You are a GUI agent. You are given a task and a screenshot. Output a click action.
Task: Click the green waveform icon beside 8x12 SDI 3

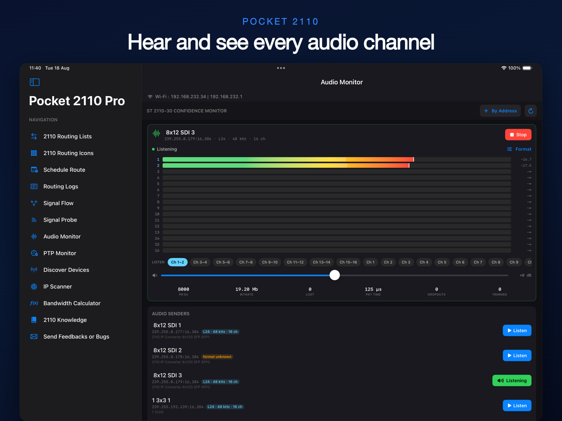point(156,133)
